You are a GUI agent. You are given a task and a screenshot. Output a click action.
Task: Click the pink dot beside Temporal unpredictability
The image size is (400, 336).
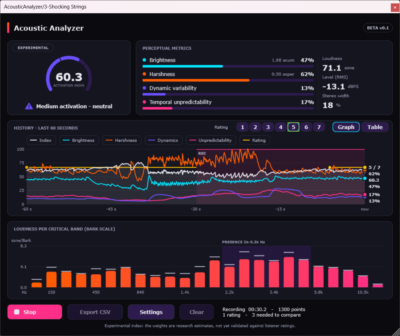[144, 102]
